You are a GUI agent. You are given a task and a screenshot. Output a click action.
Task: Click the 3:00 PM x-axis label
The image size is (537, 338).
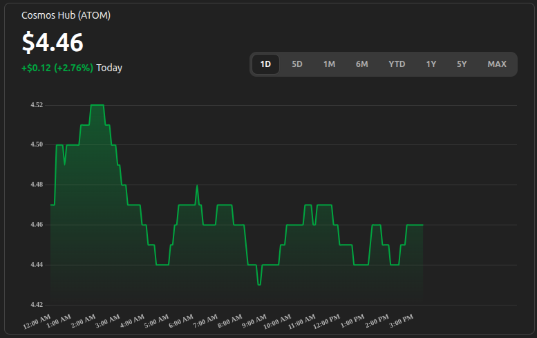(x=402, y=321)
